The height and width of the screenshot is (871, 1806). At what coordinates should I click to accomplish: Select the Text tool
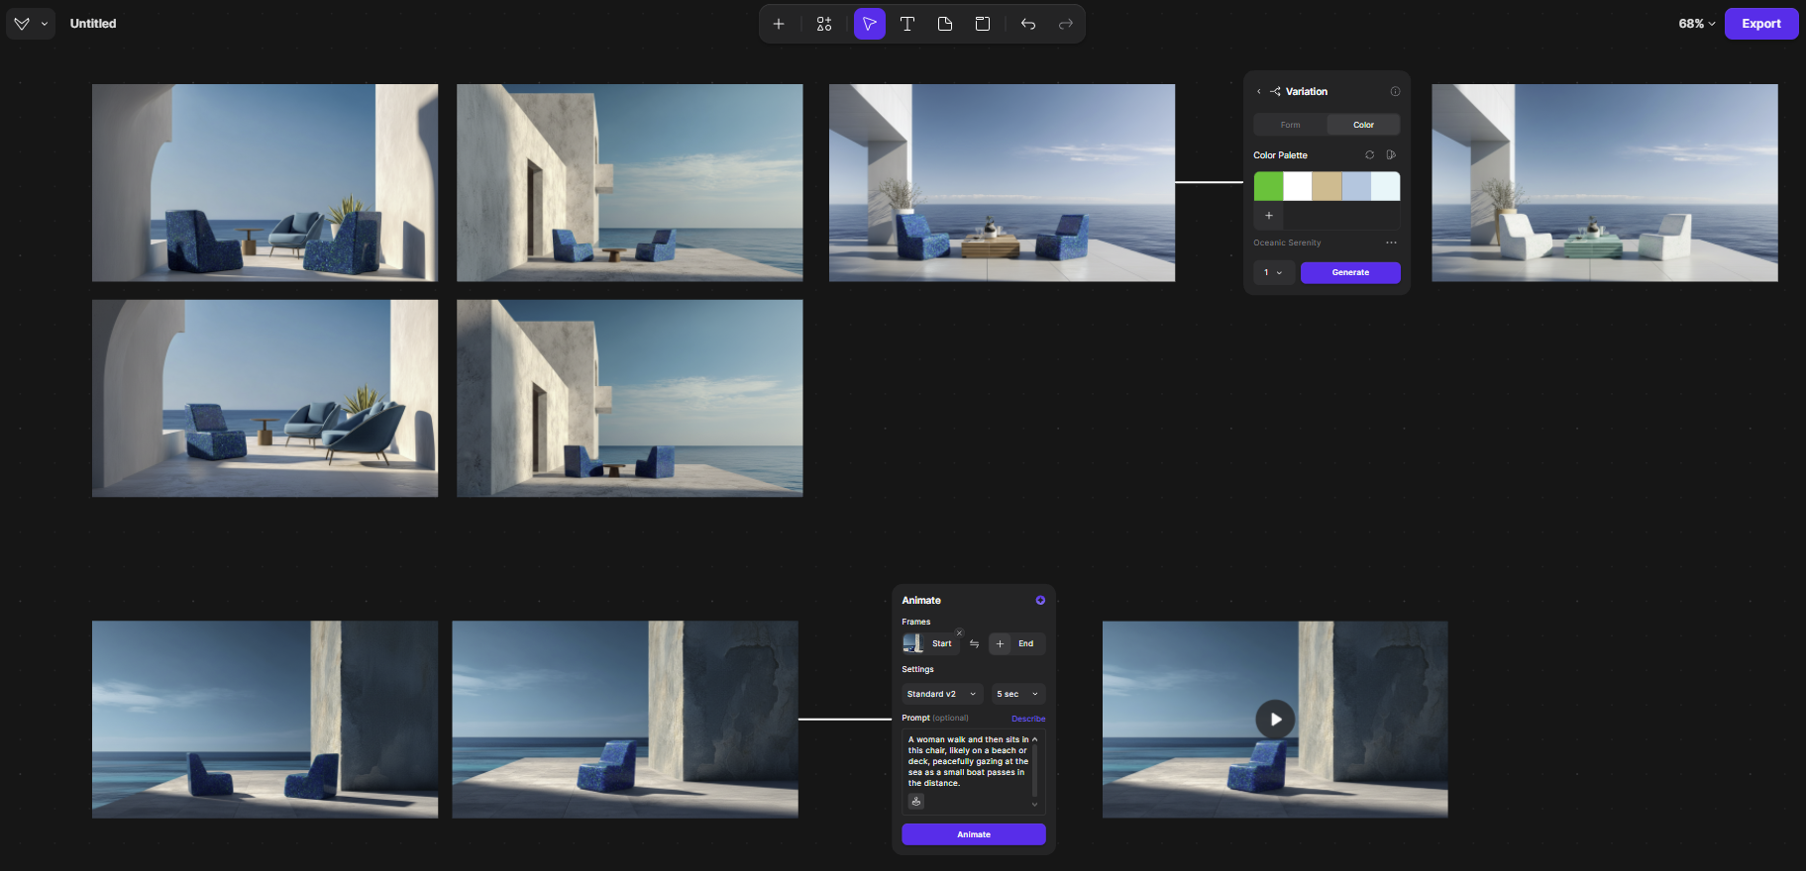coord(906,24)
